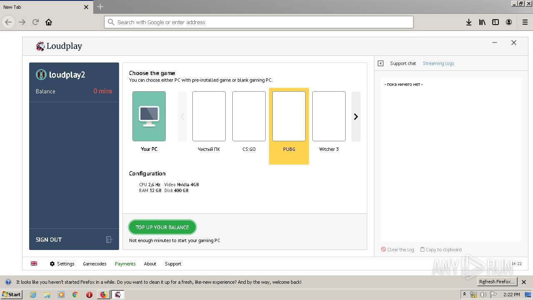Viewport: 533px width, 300px height.
Task: Open the About page
Action: (x=150, y=264)
